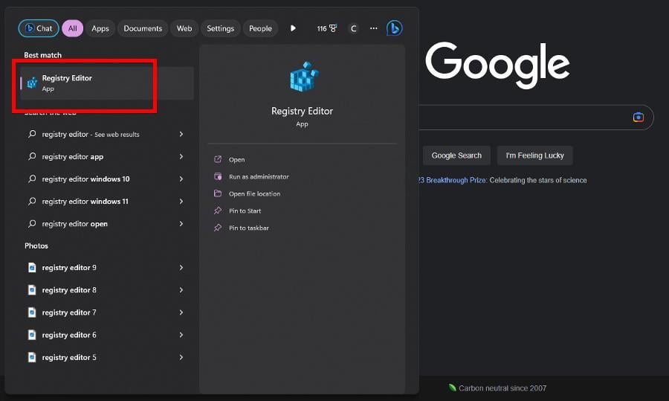Click the Pin to taskbar pin icon
Viewport: 669px width, 401px height.
(x=218, y=228)
